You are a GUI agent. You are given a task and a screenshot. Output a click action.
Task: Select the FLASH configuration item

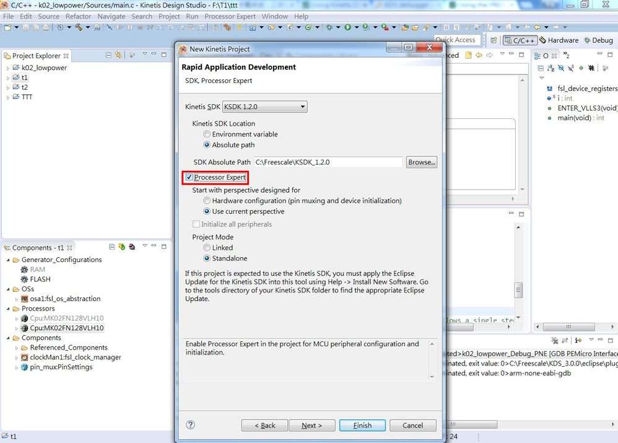(x=40, y=279)
